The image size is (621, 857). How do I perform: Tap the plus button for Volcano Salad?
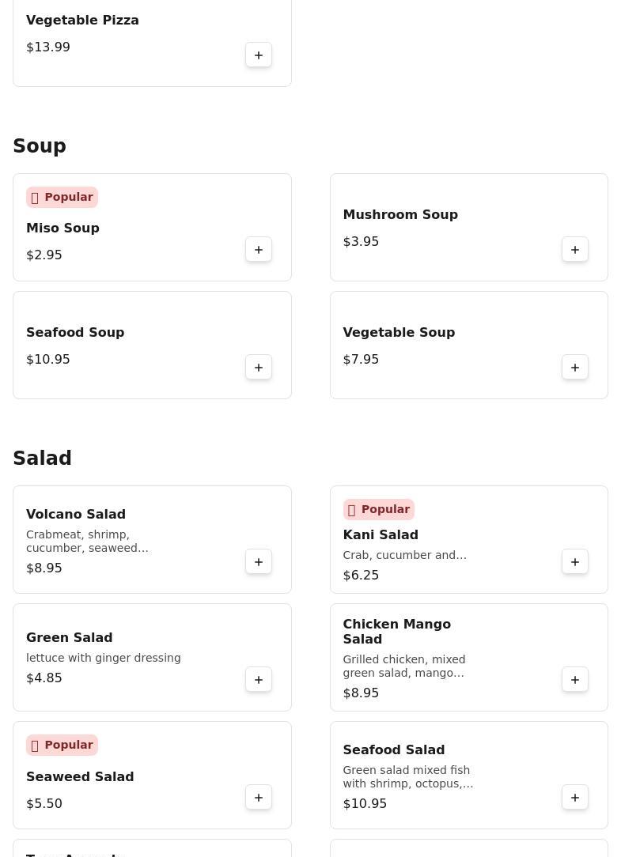pyautogui.click(x=259, y=561)
